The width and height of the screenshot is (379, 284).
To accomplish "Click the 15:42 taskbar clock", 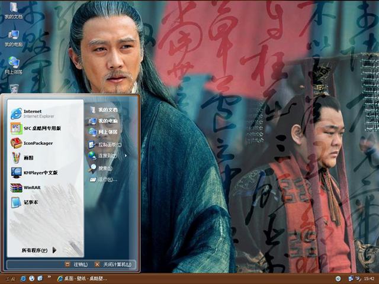I will [369, 279].
